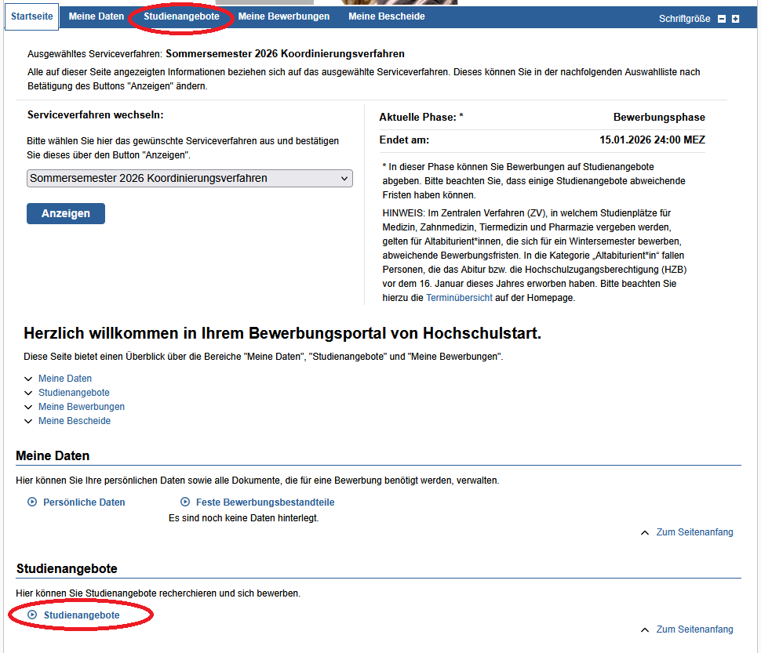The height and width of the screenshot is (653, 761).
Task: Increase font size with plus icon
Action: coord(735,19)
